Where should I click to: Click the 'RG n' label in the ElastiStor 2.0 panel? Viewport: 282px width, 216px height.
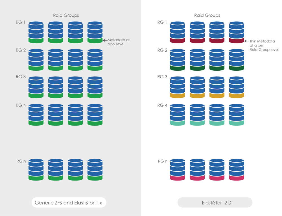tap(162, 161)
